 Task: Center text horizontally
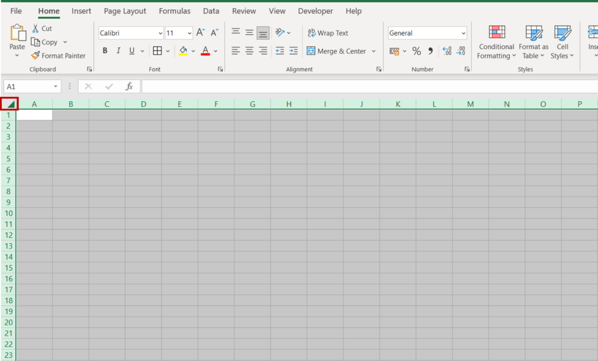[249, 51]
